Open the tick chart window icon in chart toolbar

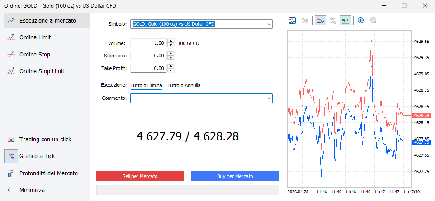[x=293, y=20]
